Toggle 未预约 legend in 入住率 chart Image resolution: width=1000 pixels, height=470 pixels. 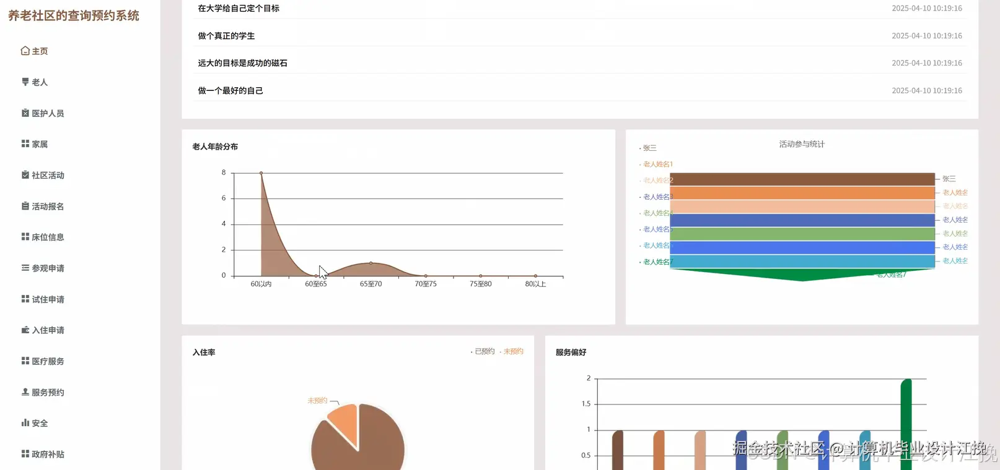click(512, 351)
